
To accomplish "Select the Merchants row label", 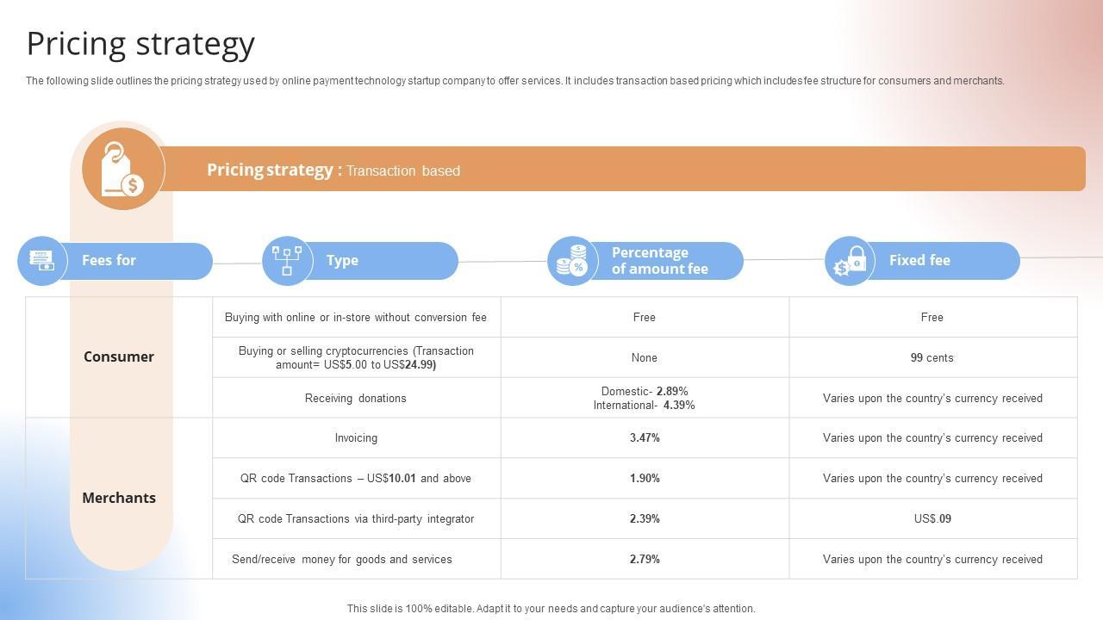I will click(119, 498).
